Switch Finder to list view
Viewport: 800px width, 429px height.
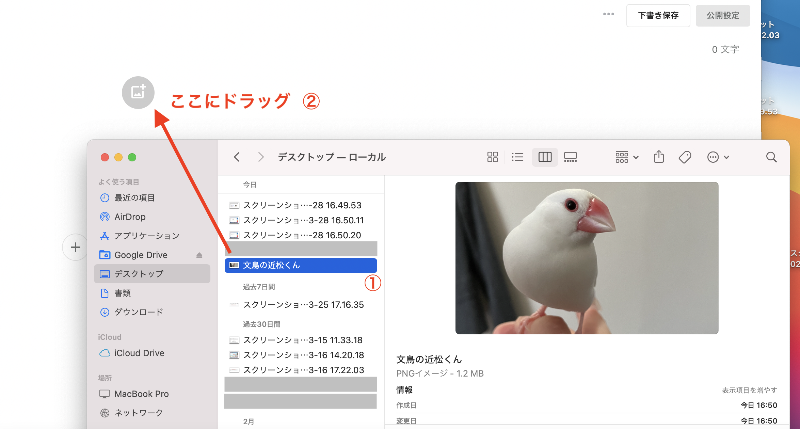click(x=517, y=157)
